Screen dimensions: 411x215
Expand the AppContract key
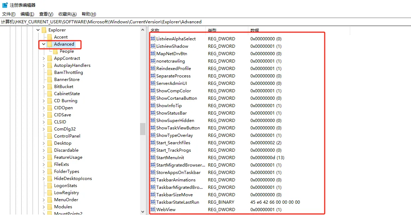(44, 58)
